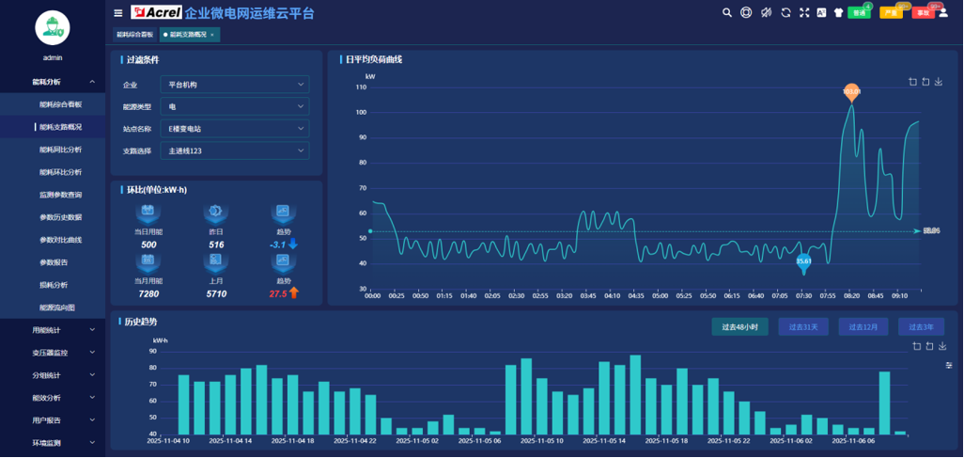Click the refresh icon in top toolbar
Screen dimensions: 964x458
[785, 13]
